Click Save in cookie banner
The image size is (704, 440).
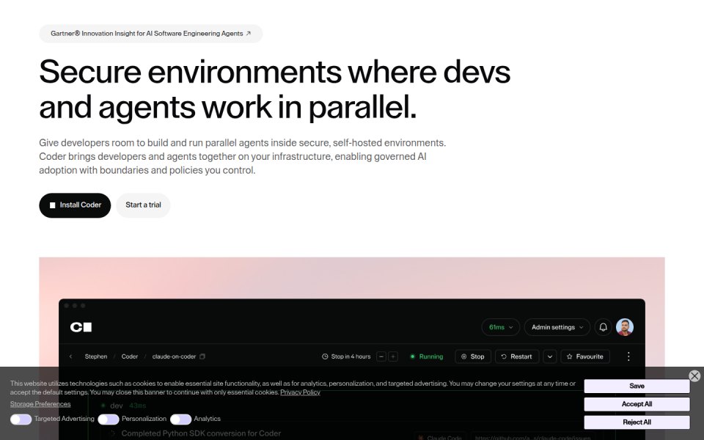637,386
